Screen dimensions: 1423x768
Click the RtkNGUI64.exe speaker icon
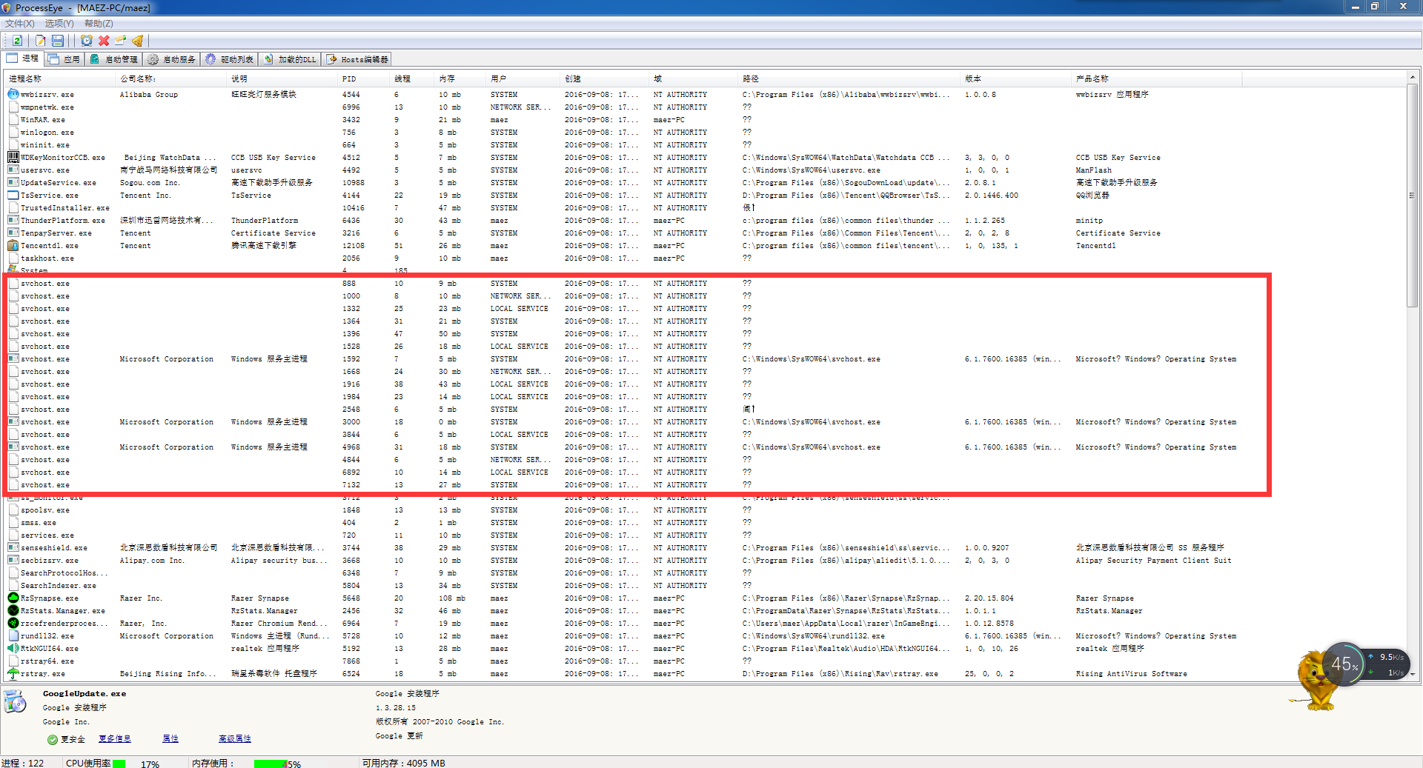coord(13,648)
